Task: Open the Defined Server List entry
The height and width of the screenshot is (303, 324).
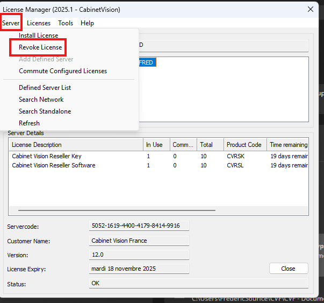Action: [x=45, y=88]
